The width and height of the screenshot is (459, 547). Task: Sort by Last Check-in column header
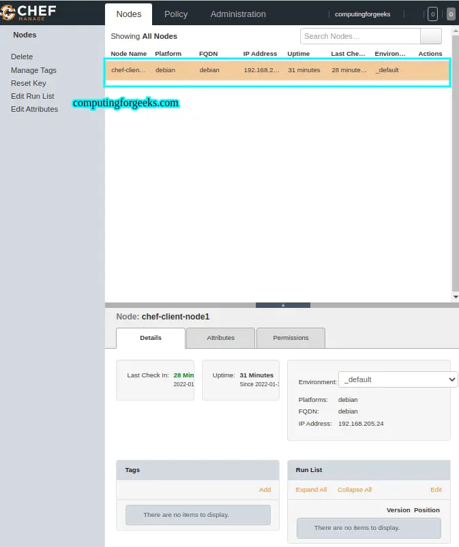[348, 54]
